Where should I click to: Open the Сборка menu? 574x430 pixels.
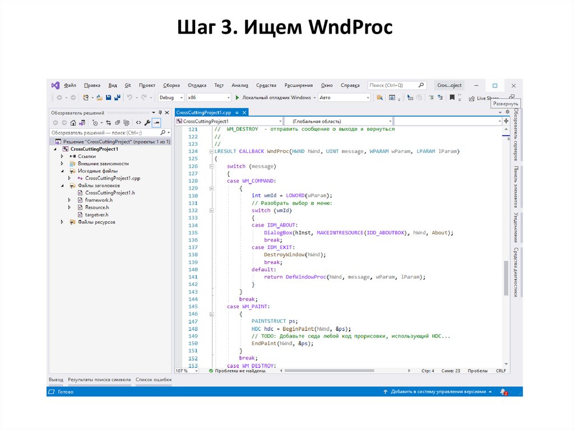(172, 85)
